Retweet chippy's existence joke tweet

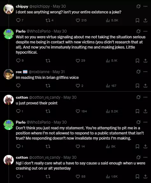48,20
